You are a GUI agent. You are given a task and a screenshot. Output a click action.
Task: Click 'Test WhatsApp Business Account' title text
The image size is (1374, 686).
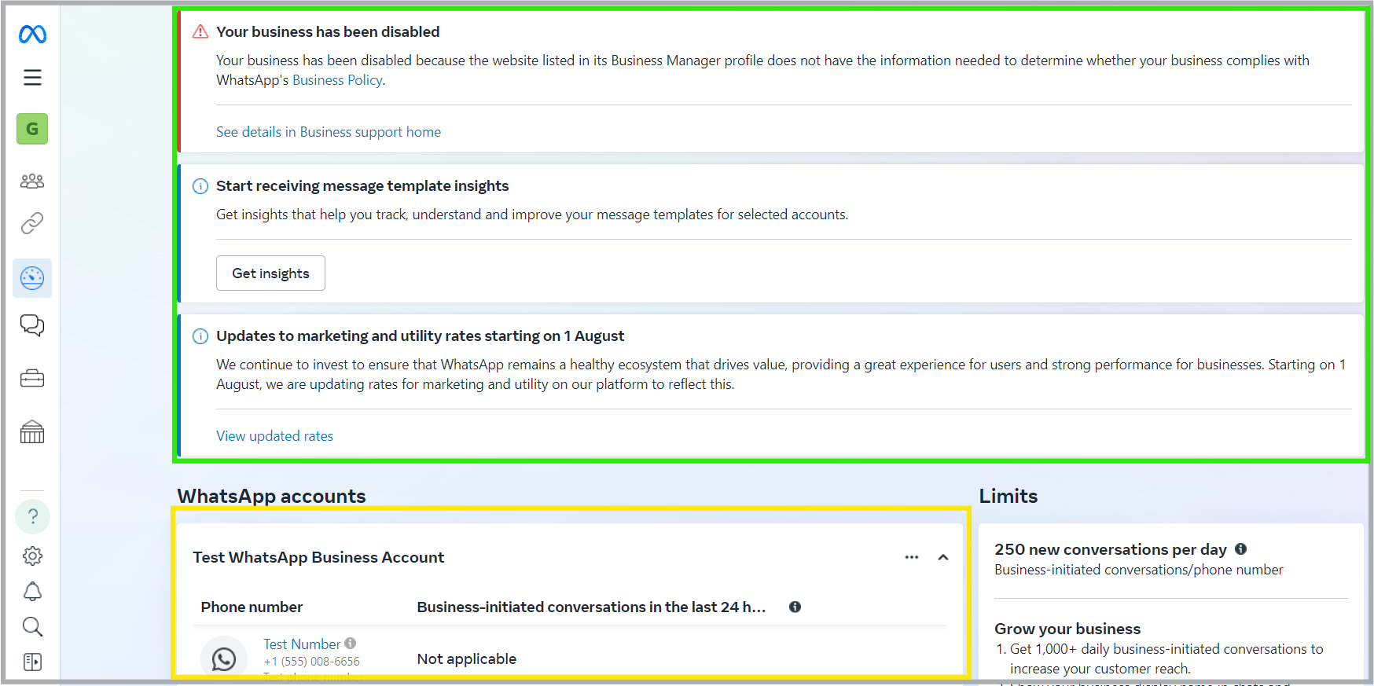(318, 557)
